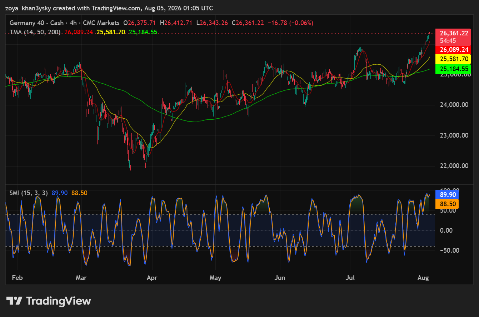This screenshot has height=317, width=479.
Task: Click the close value C26,361.22 in legend
Action: point(248,23)
